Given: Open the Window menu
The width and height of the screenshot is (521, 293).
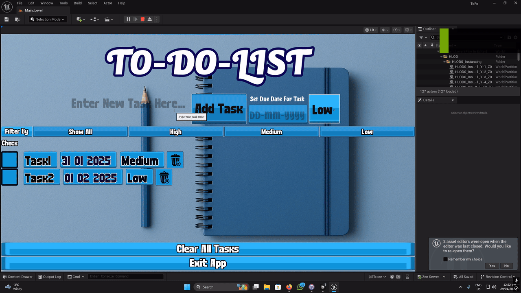Looking at the screenshot, I should [x=46, y=3].
